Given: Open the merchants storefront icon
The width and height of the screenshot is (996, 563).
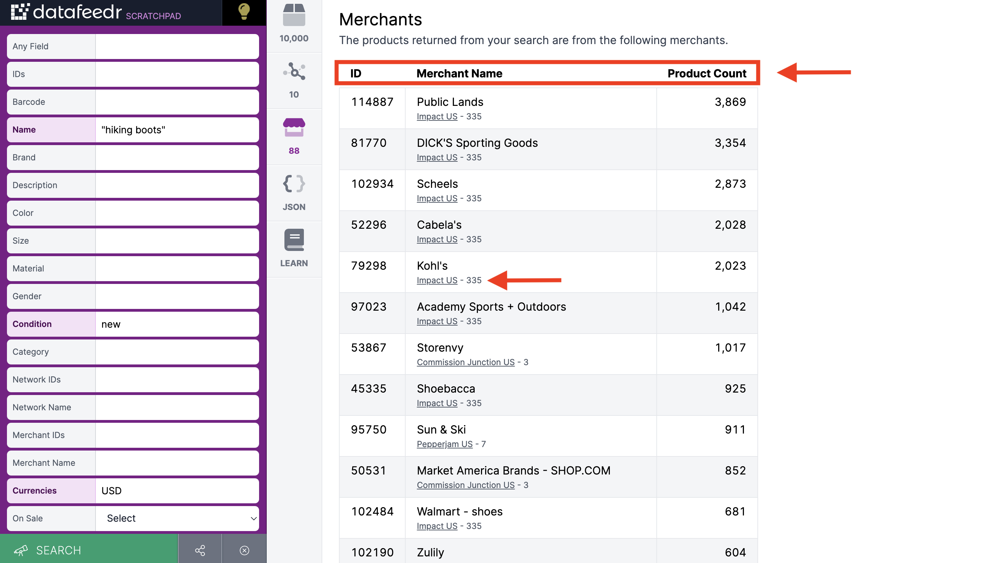Looking at the screenshot, I should [294, 127].
